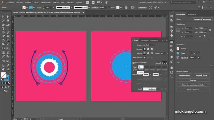Choose miter join in Vértice row

pos(144,53)
